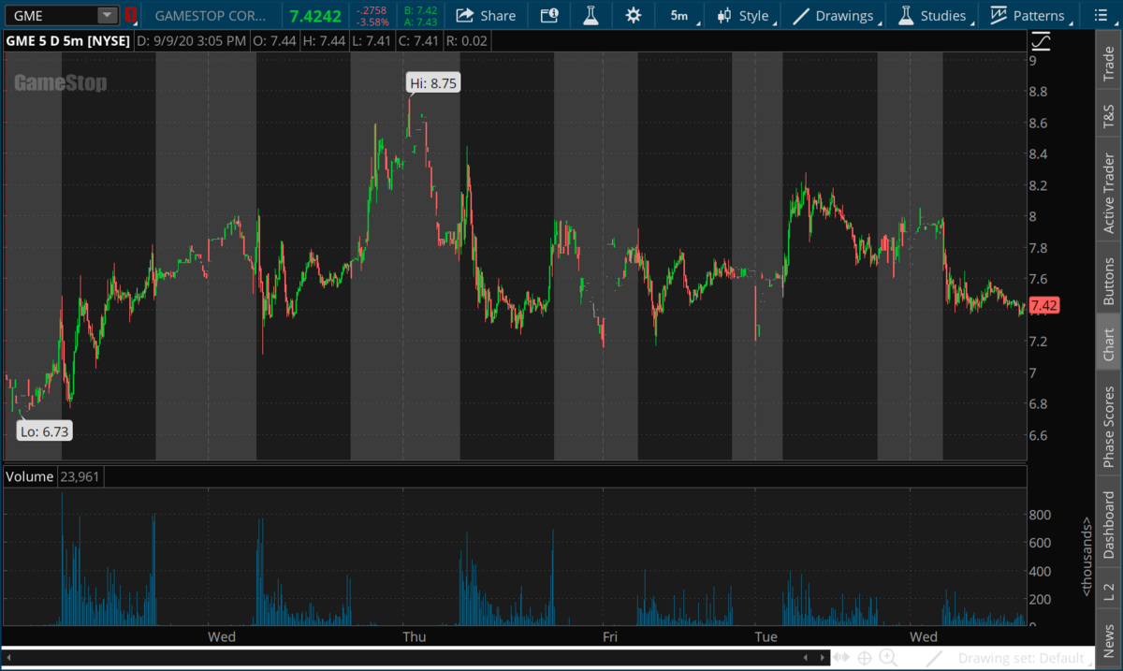This screenshot has height=671, width=1123.
Task: Open the Dashboard side tab
Action: (1109, 525)
